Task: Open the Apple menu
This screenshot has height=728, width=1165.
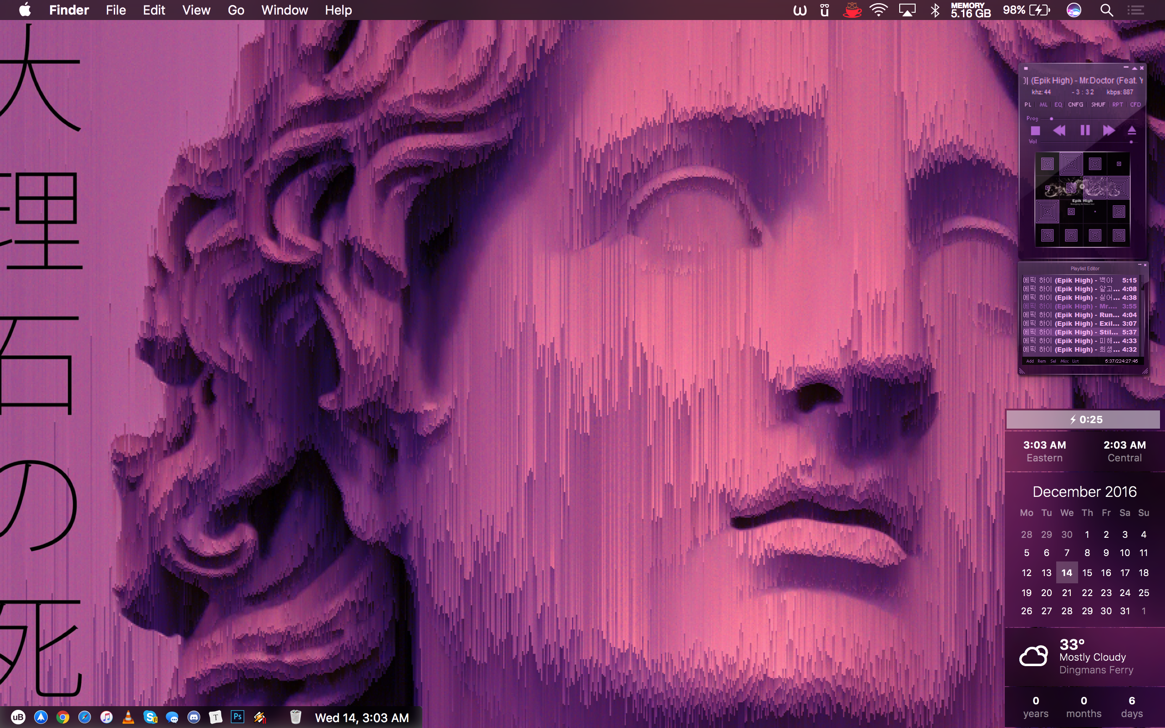Action: [25, 10]
